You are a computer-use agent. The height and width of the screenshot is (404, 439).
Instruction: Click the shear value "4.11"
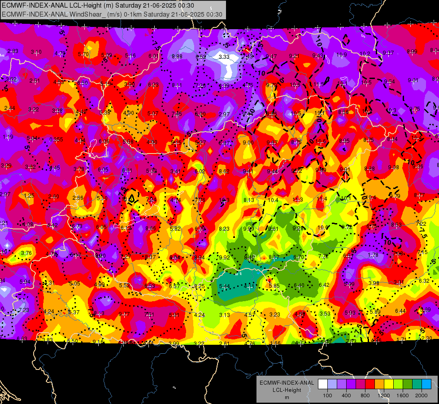249,286
